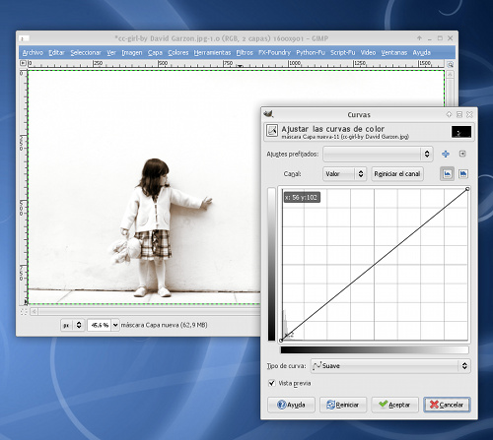
Task: Click the horizontal gradient bar under curve
Action: (x=375, y=349)
